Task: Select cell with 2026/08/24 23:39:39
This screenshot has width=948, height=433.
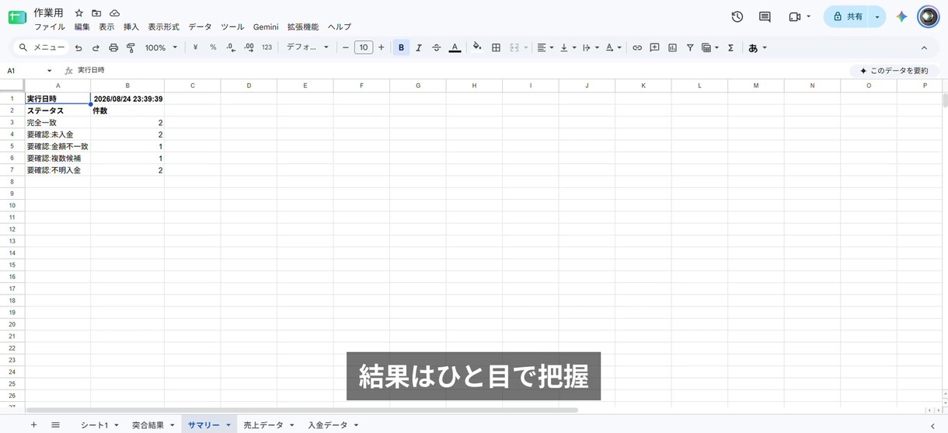Action: (x=127, y=99)
